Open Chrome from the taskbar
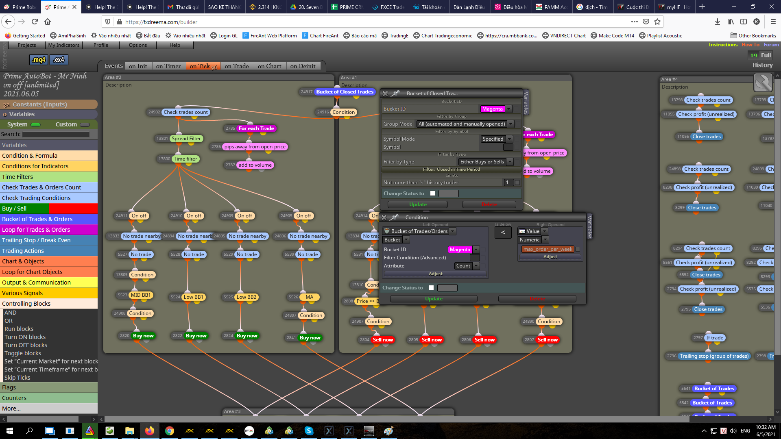 (170, 431)
